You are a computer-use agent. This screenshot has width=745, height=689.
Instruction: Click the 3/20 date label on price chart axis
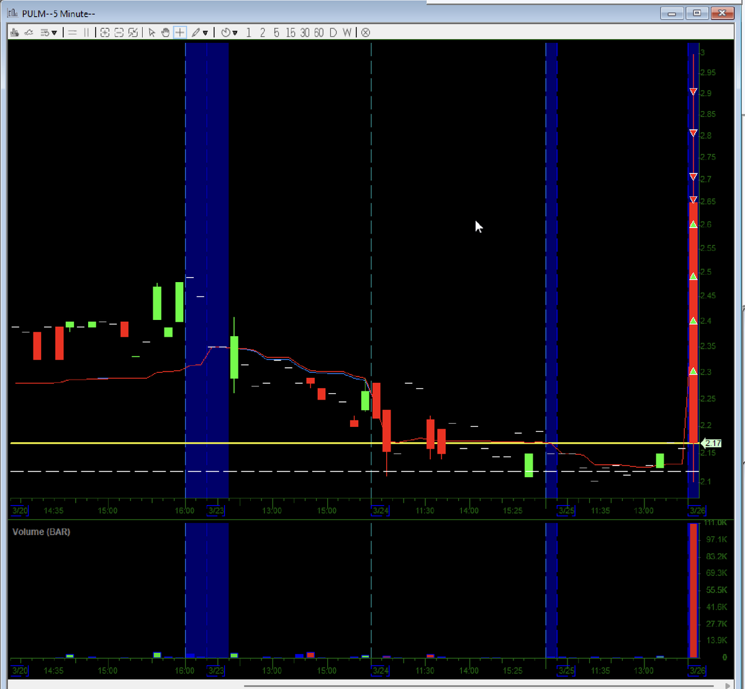click(x=20, y=511)
